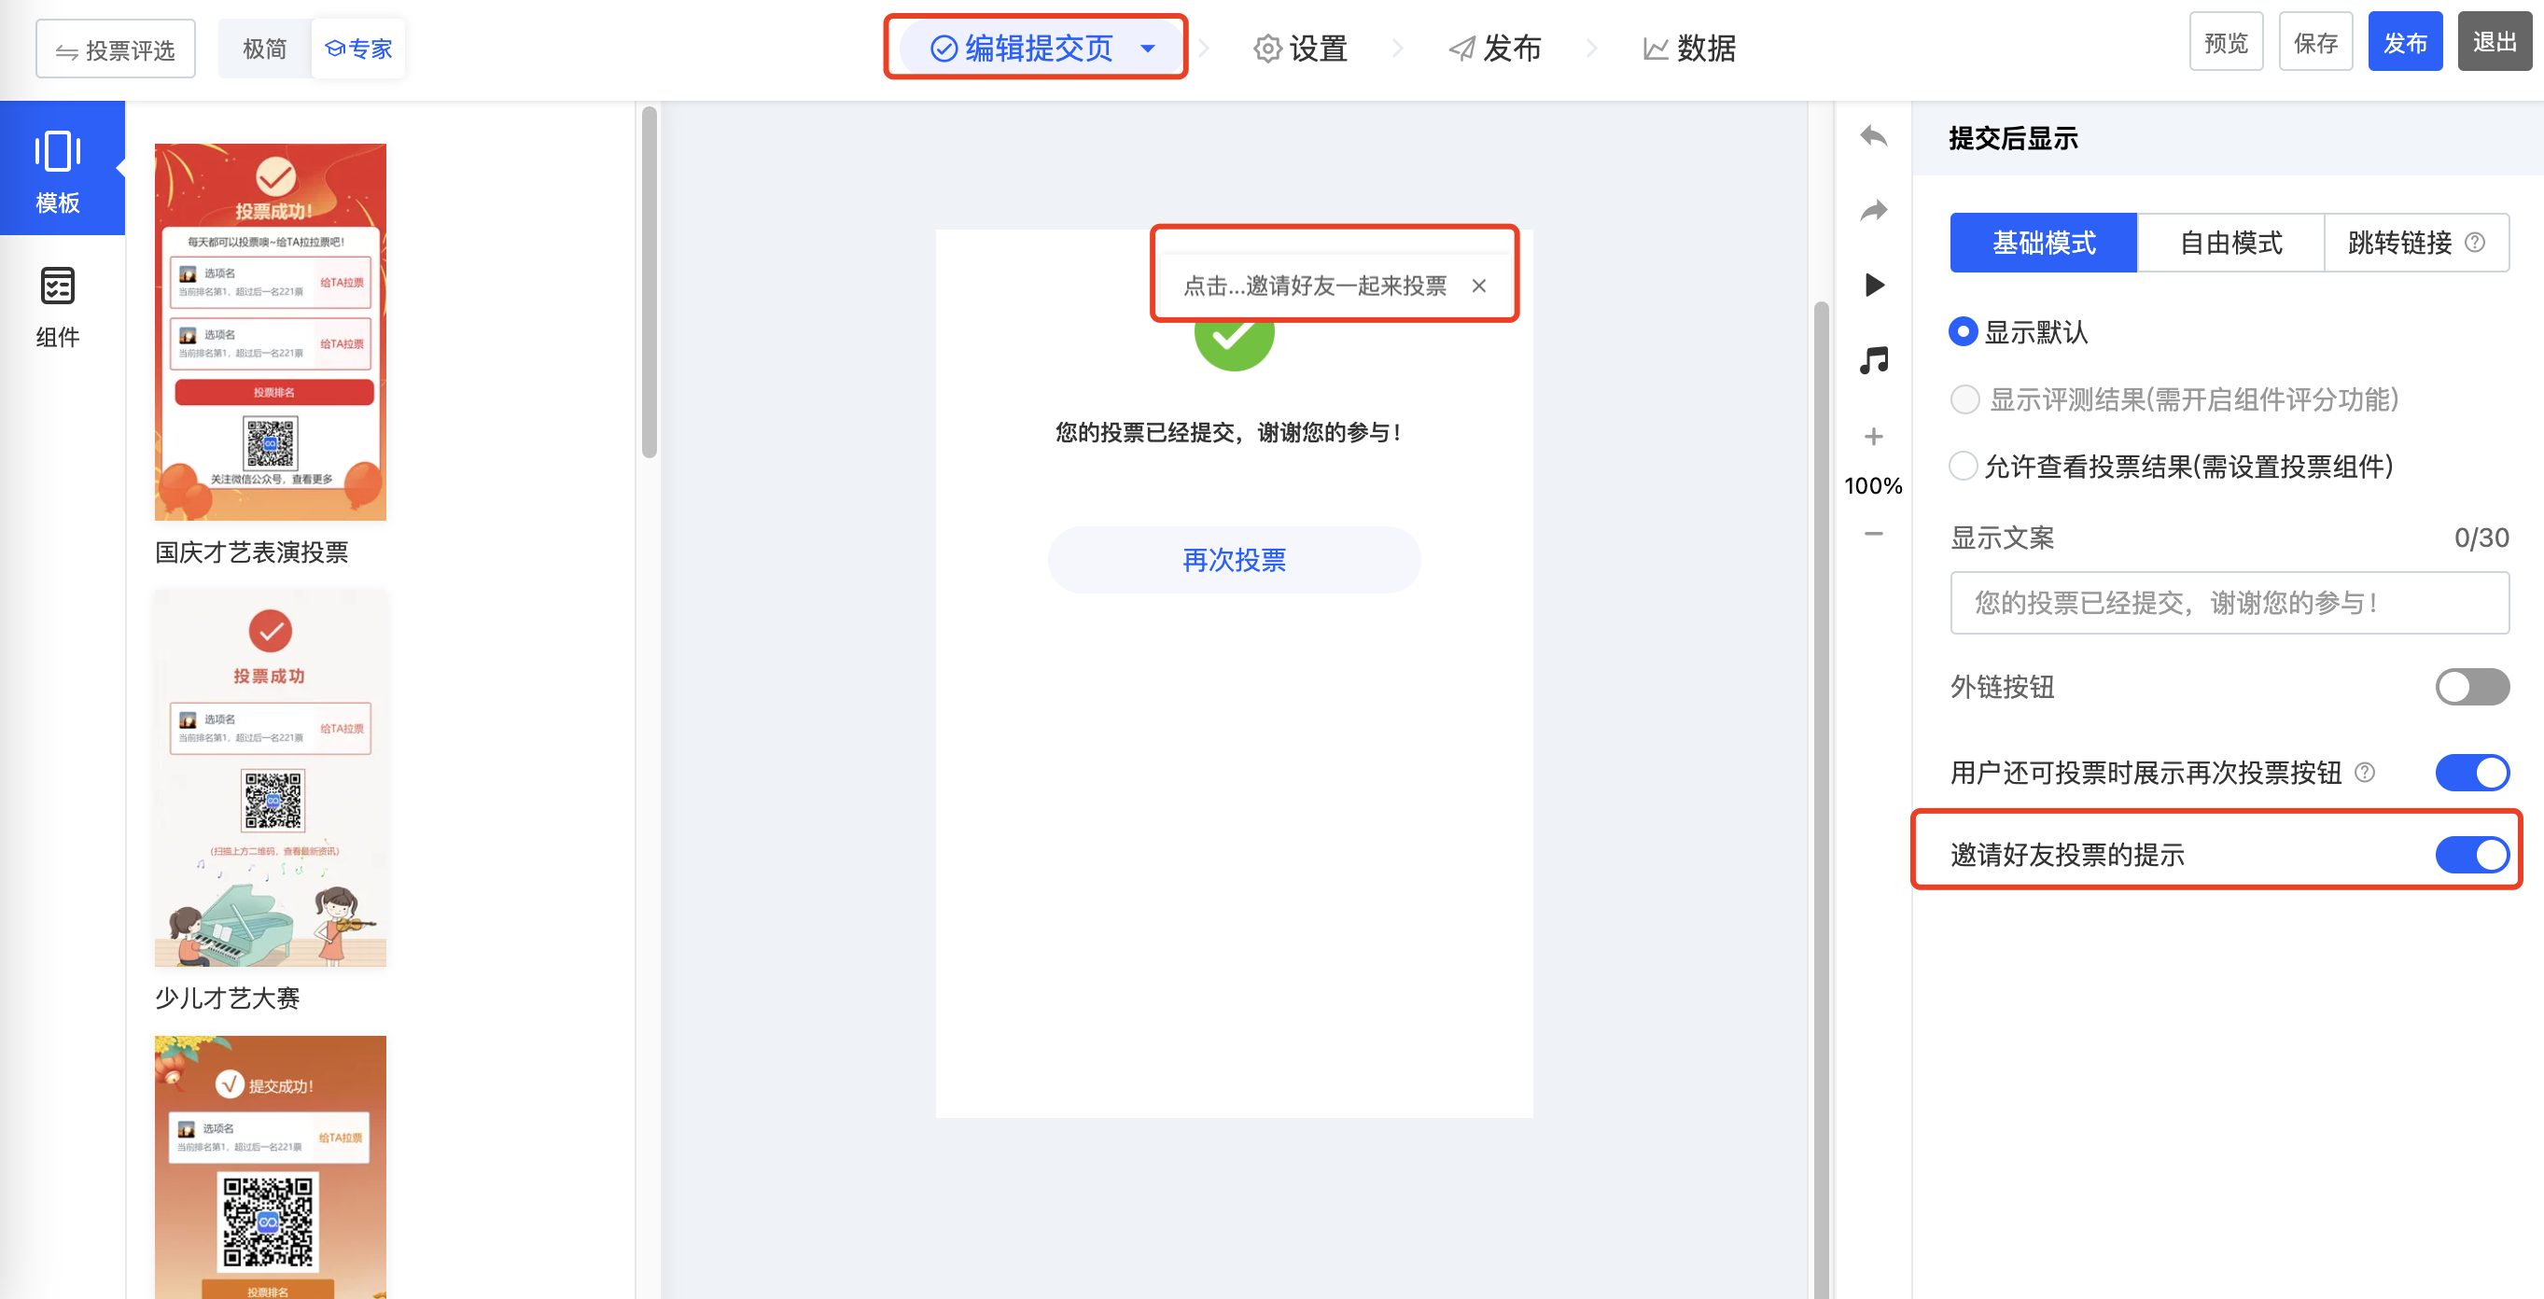Close the invite friends tooltip
This screenshot has width=2544, height=1299.
tap(1478, 286)
